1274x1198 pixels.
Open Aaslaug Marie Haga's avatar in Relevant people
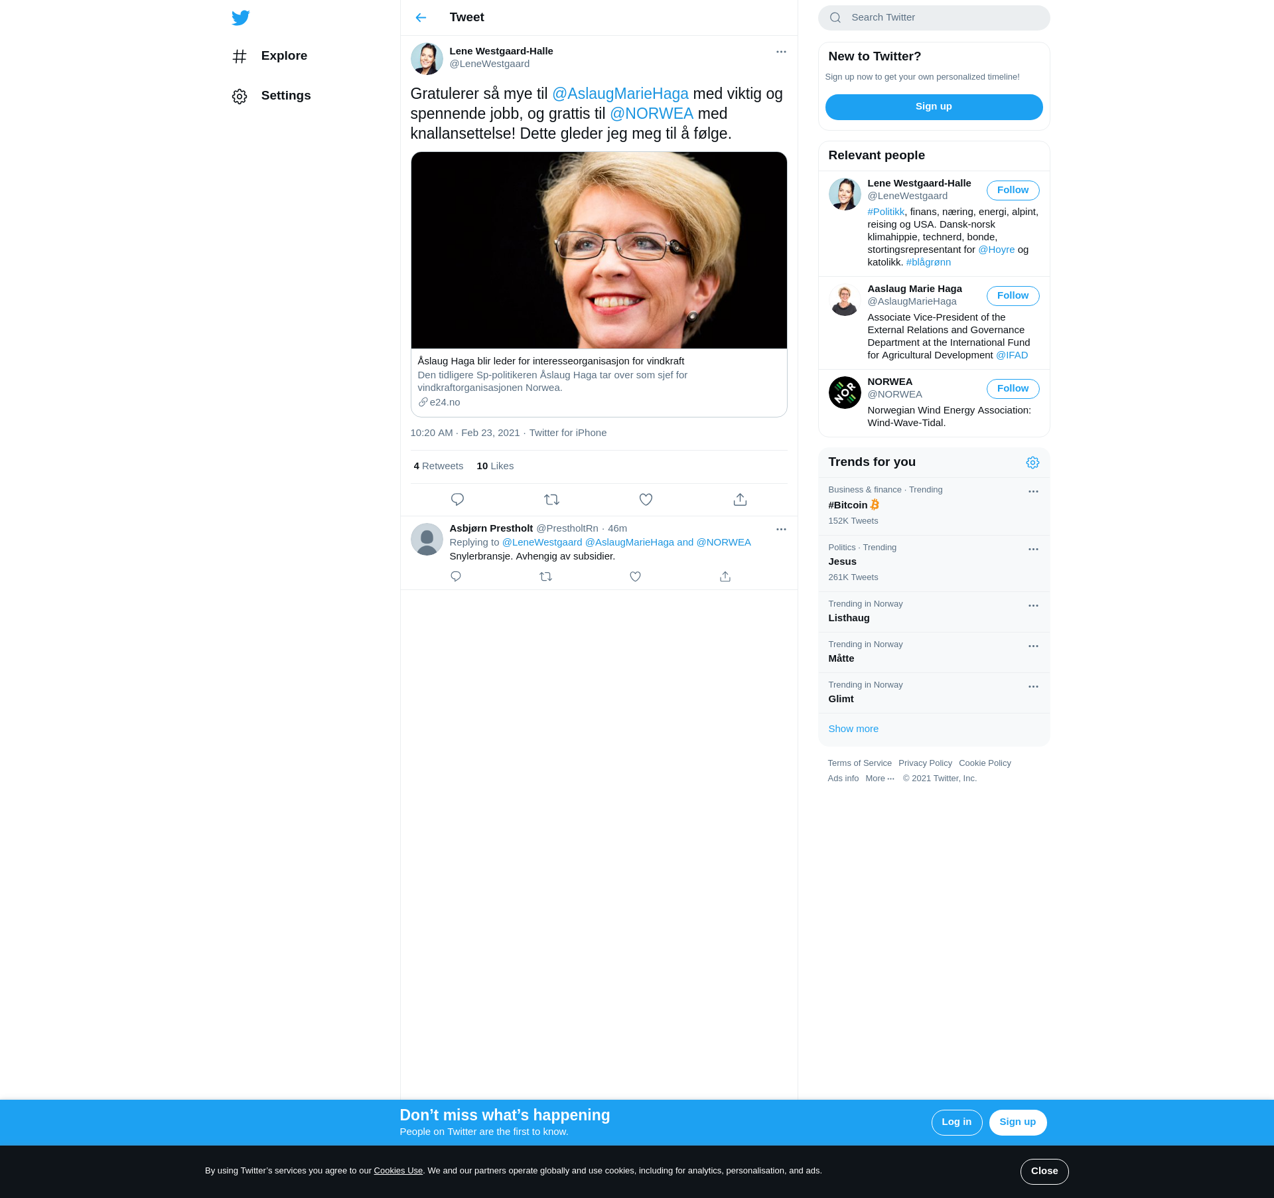(x=845, y=299)
